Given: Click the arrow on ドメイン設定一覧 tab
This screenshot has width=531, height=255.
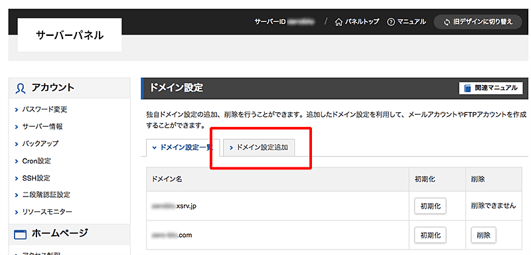Looking at the screenshot, I should click(155, 147).
